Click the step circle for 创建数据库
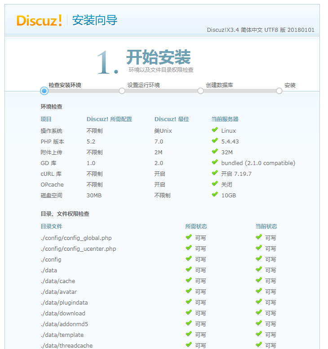 click(200, 91)
